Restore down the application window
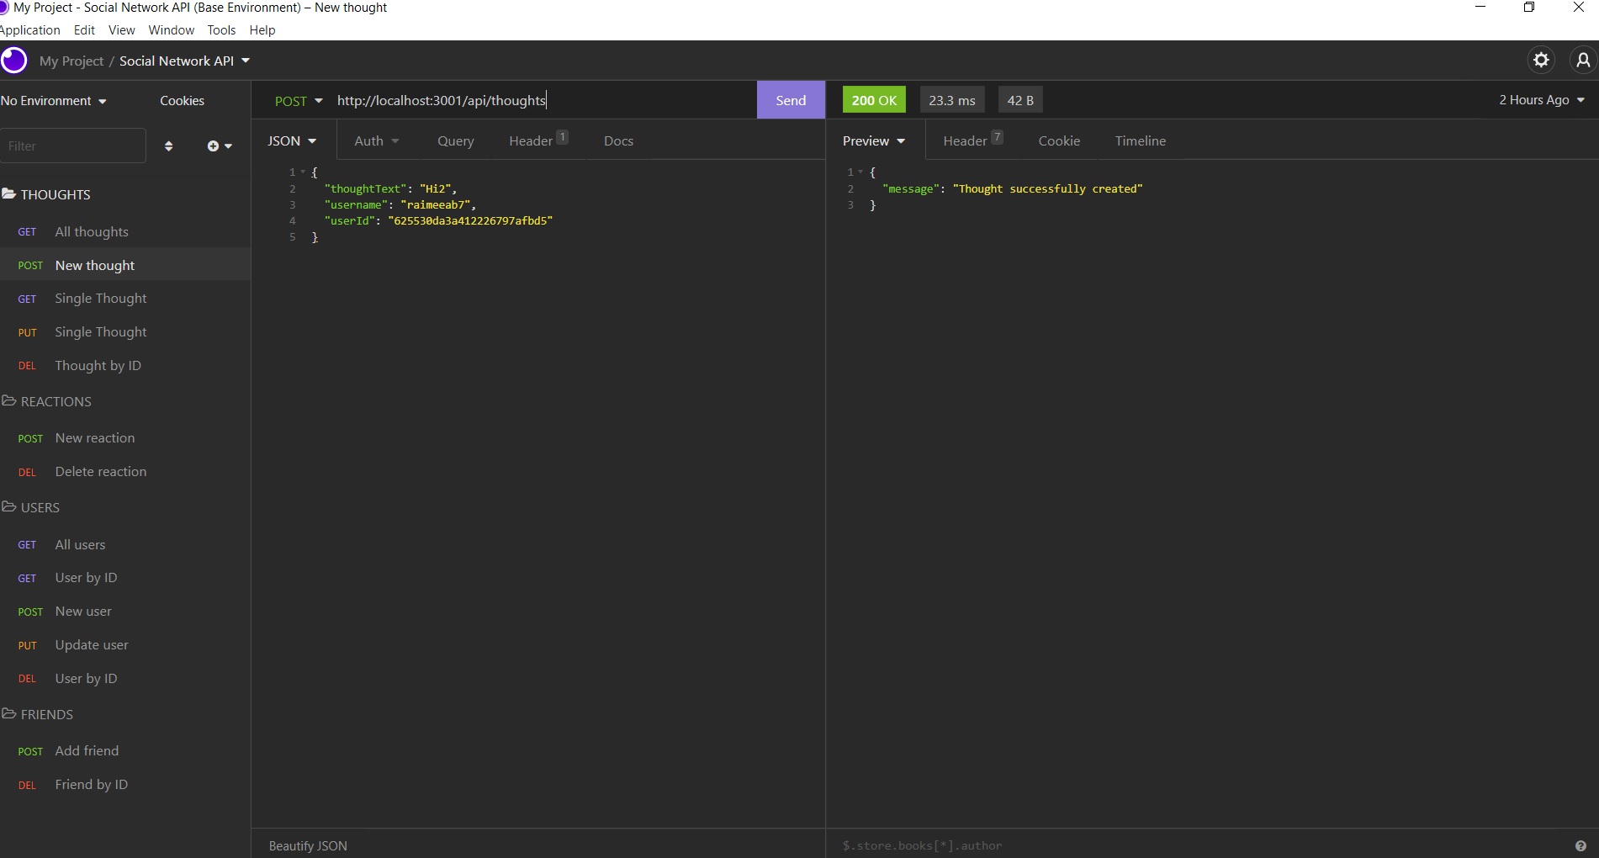This screenshot has height=858, width=1599. point(1529,8)
